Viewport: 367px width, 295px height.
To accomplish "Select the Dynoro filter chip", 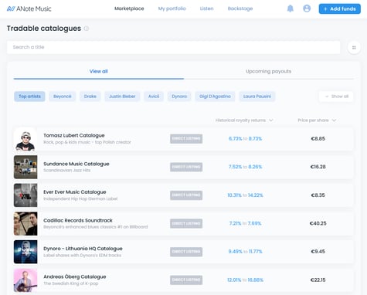I will click(x=179, y=97).
